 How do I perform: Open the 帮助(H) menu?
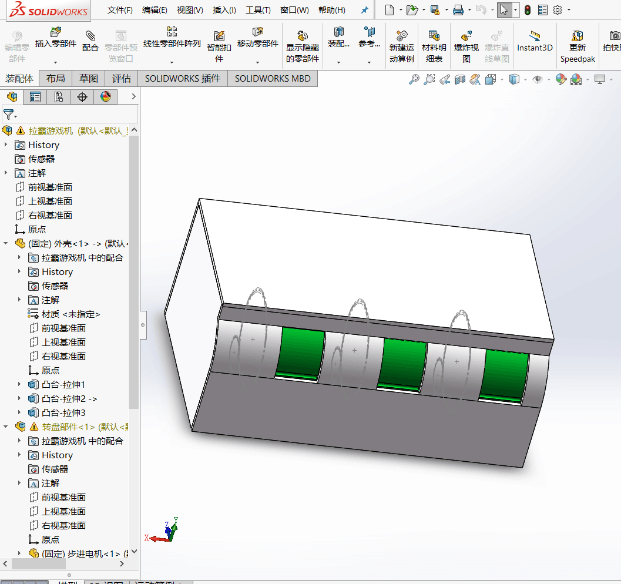coord(332,11)
